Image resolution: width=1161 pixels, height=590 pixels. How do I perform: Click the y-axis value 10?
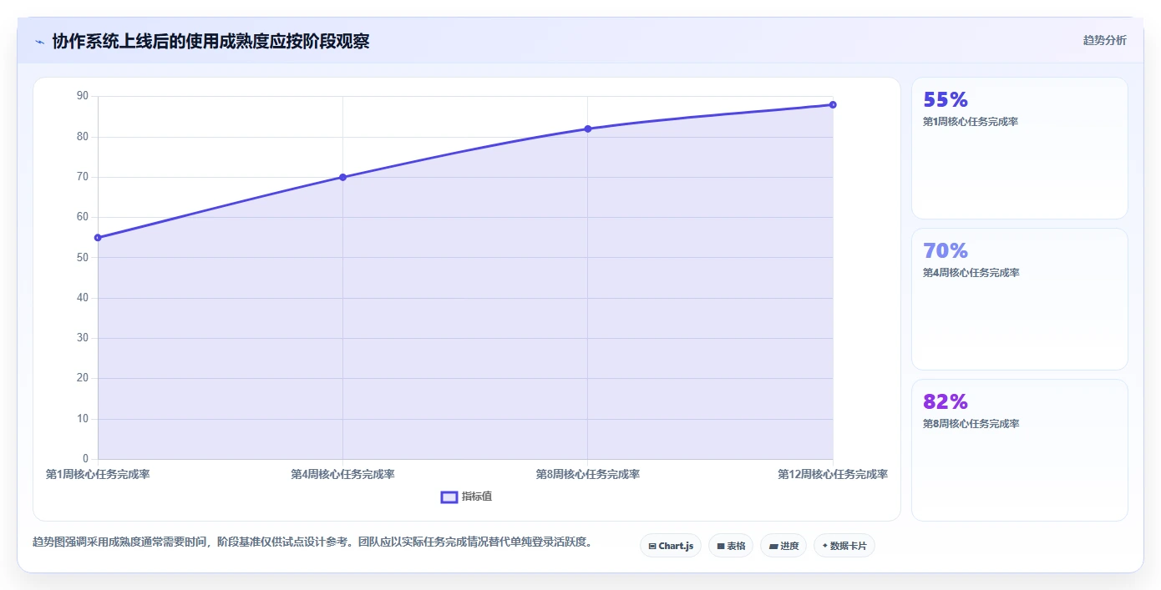[x=83, y=419]
